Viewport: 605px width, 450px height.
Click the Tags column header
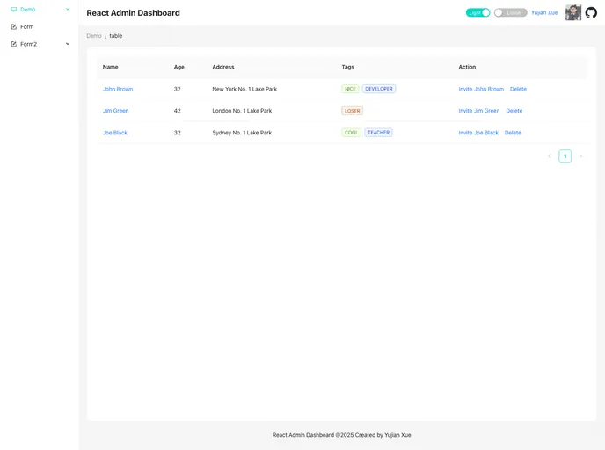pyautogui.click(x=347, y=67)
